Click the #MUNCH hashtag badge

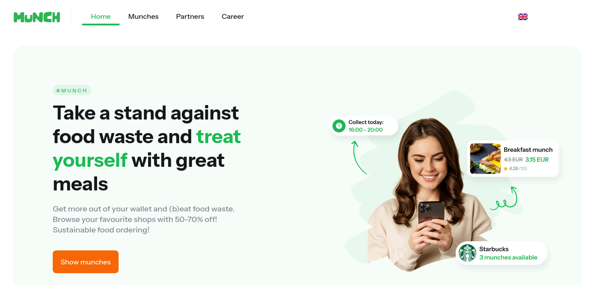pyautogui.click(x=72, y=91)
